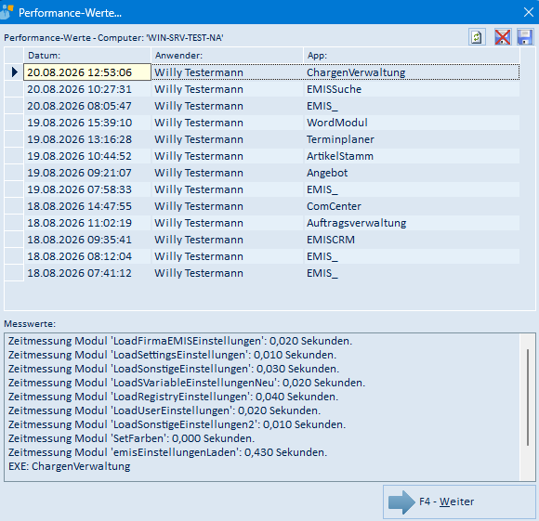Image resolution: width=539 pixels, height=521 pixels.
Task: Click inside the Messwerte text area
Action: pyautogui.click(x=262, y=407)
